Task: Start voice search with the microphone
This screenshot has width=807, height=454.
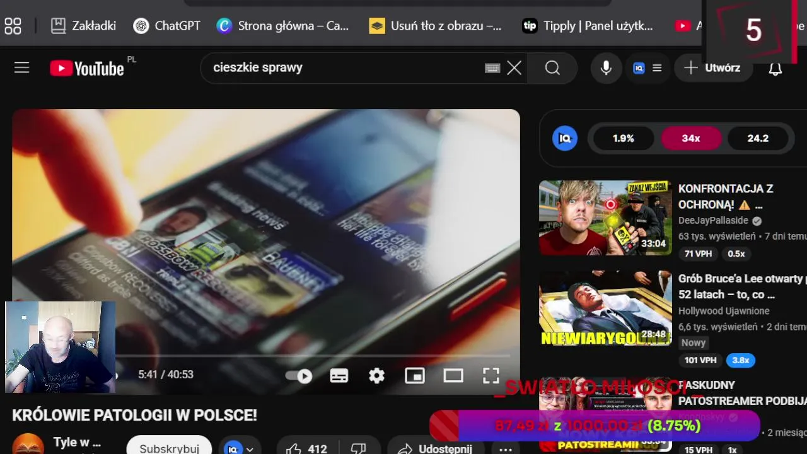Action: (606, 68)
